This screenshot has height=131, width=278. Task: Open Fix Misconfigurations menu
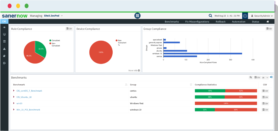pos(197,22)
